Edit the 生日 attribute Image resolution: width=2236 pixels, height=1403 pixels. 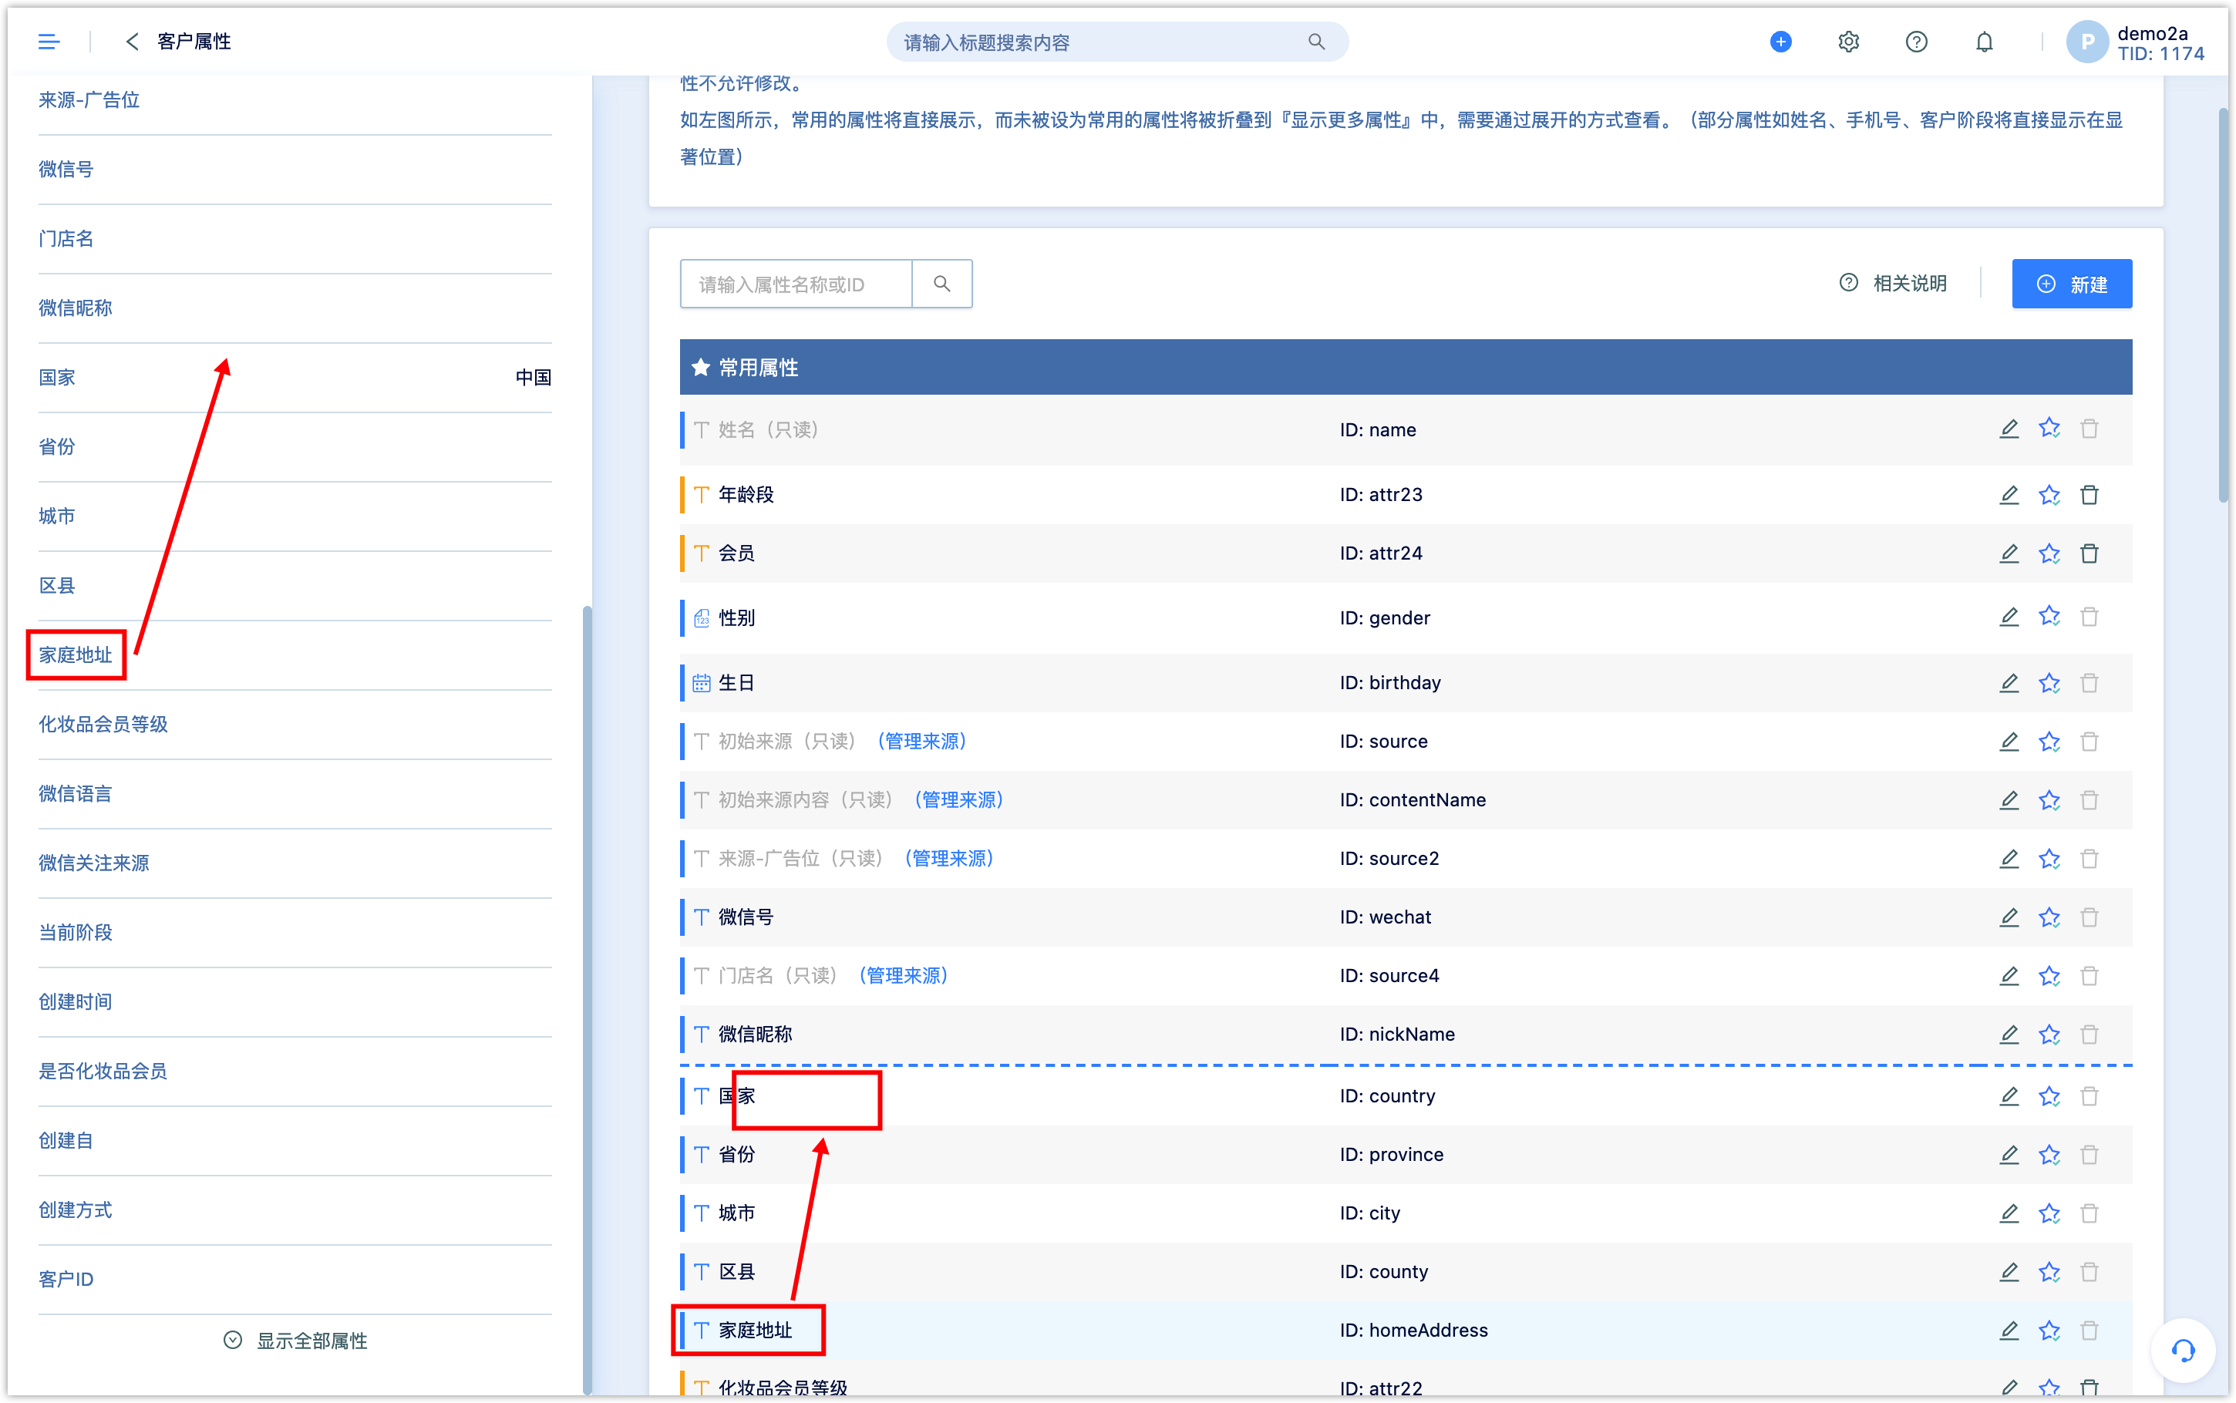coord(2009,683)
